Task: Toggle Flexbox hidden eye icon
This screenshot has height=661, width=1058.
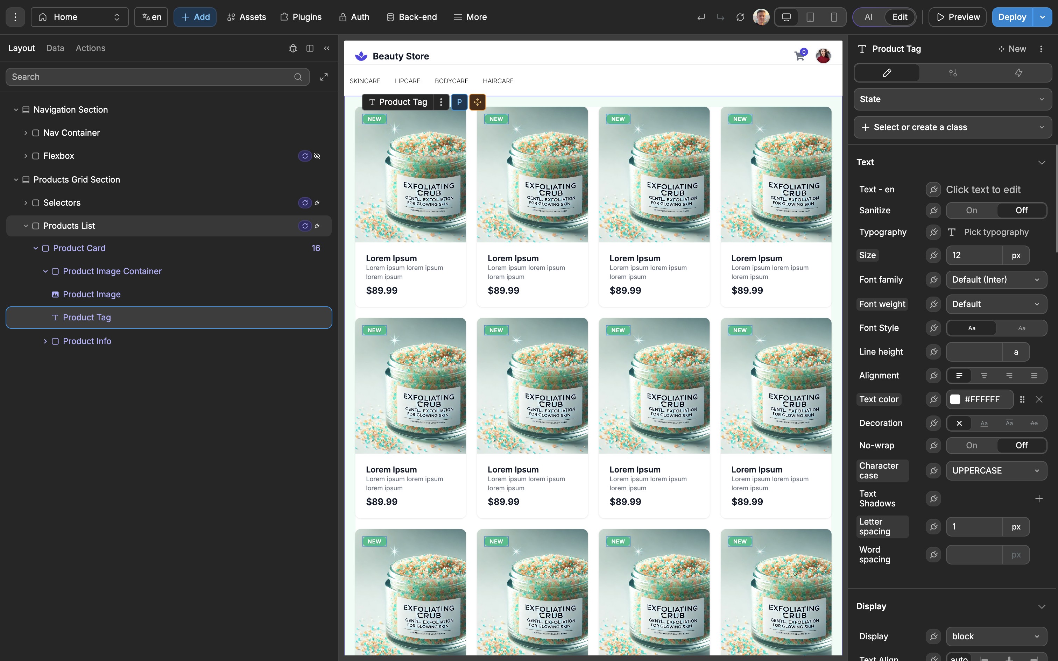Action: pyautogui.click(x=317, y=156)
